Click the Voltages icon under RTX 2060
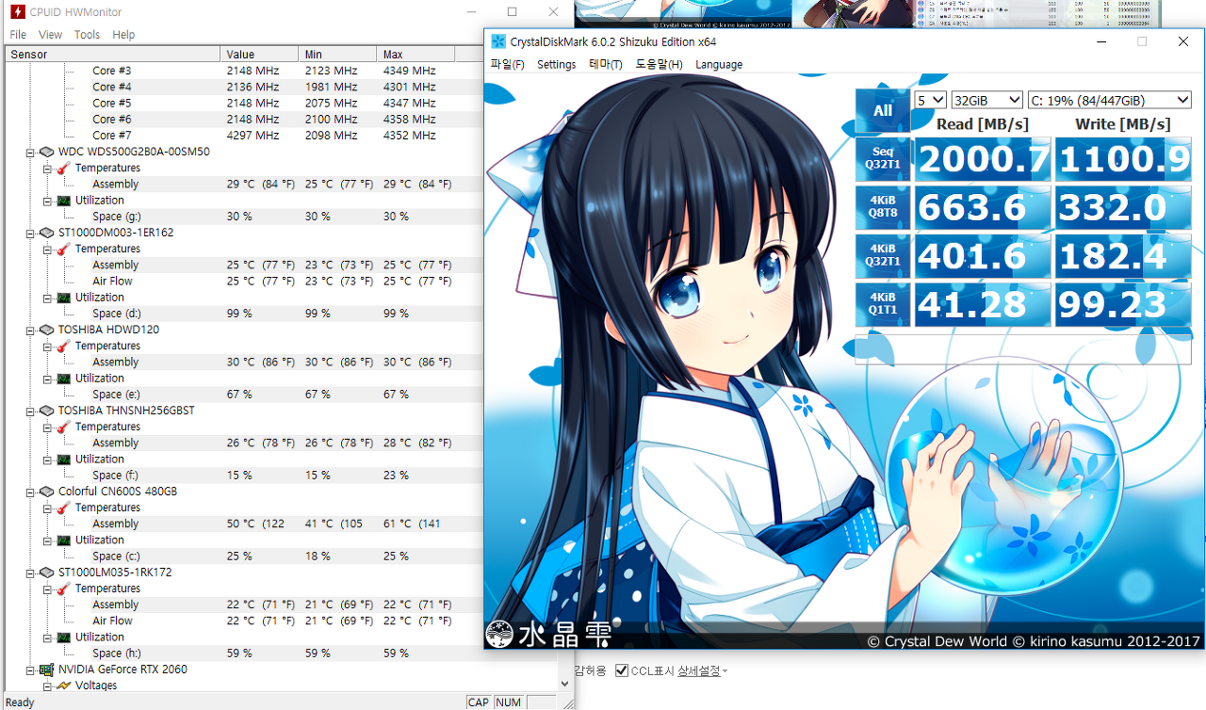The height and width of the screenshot is (710, 1206). pos(63,686)
